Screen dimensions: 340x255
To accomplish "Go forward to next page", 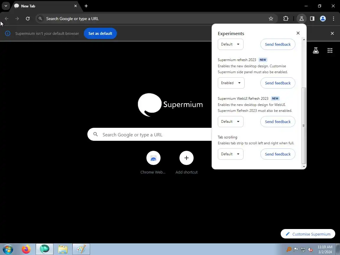I will (17, 19).
